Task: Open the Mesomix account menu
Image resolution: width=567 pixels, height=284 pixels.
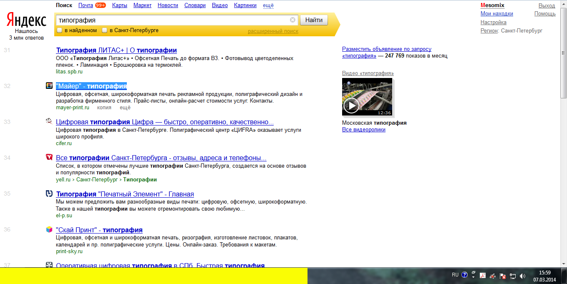Action: [x=492, y=5]
